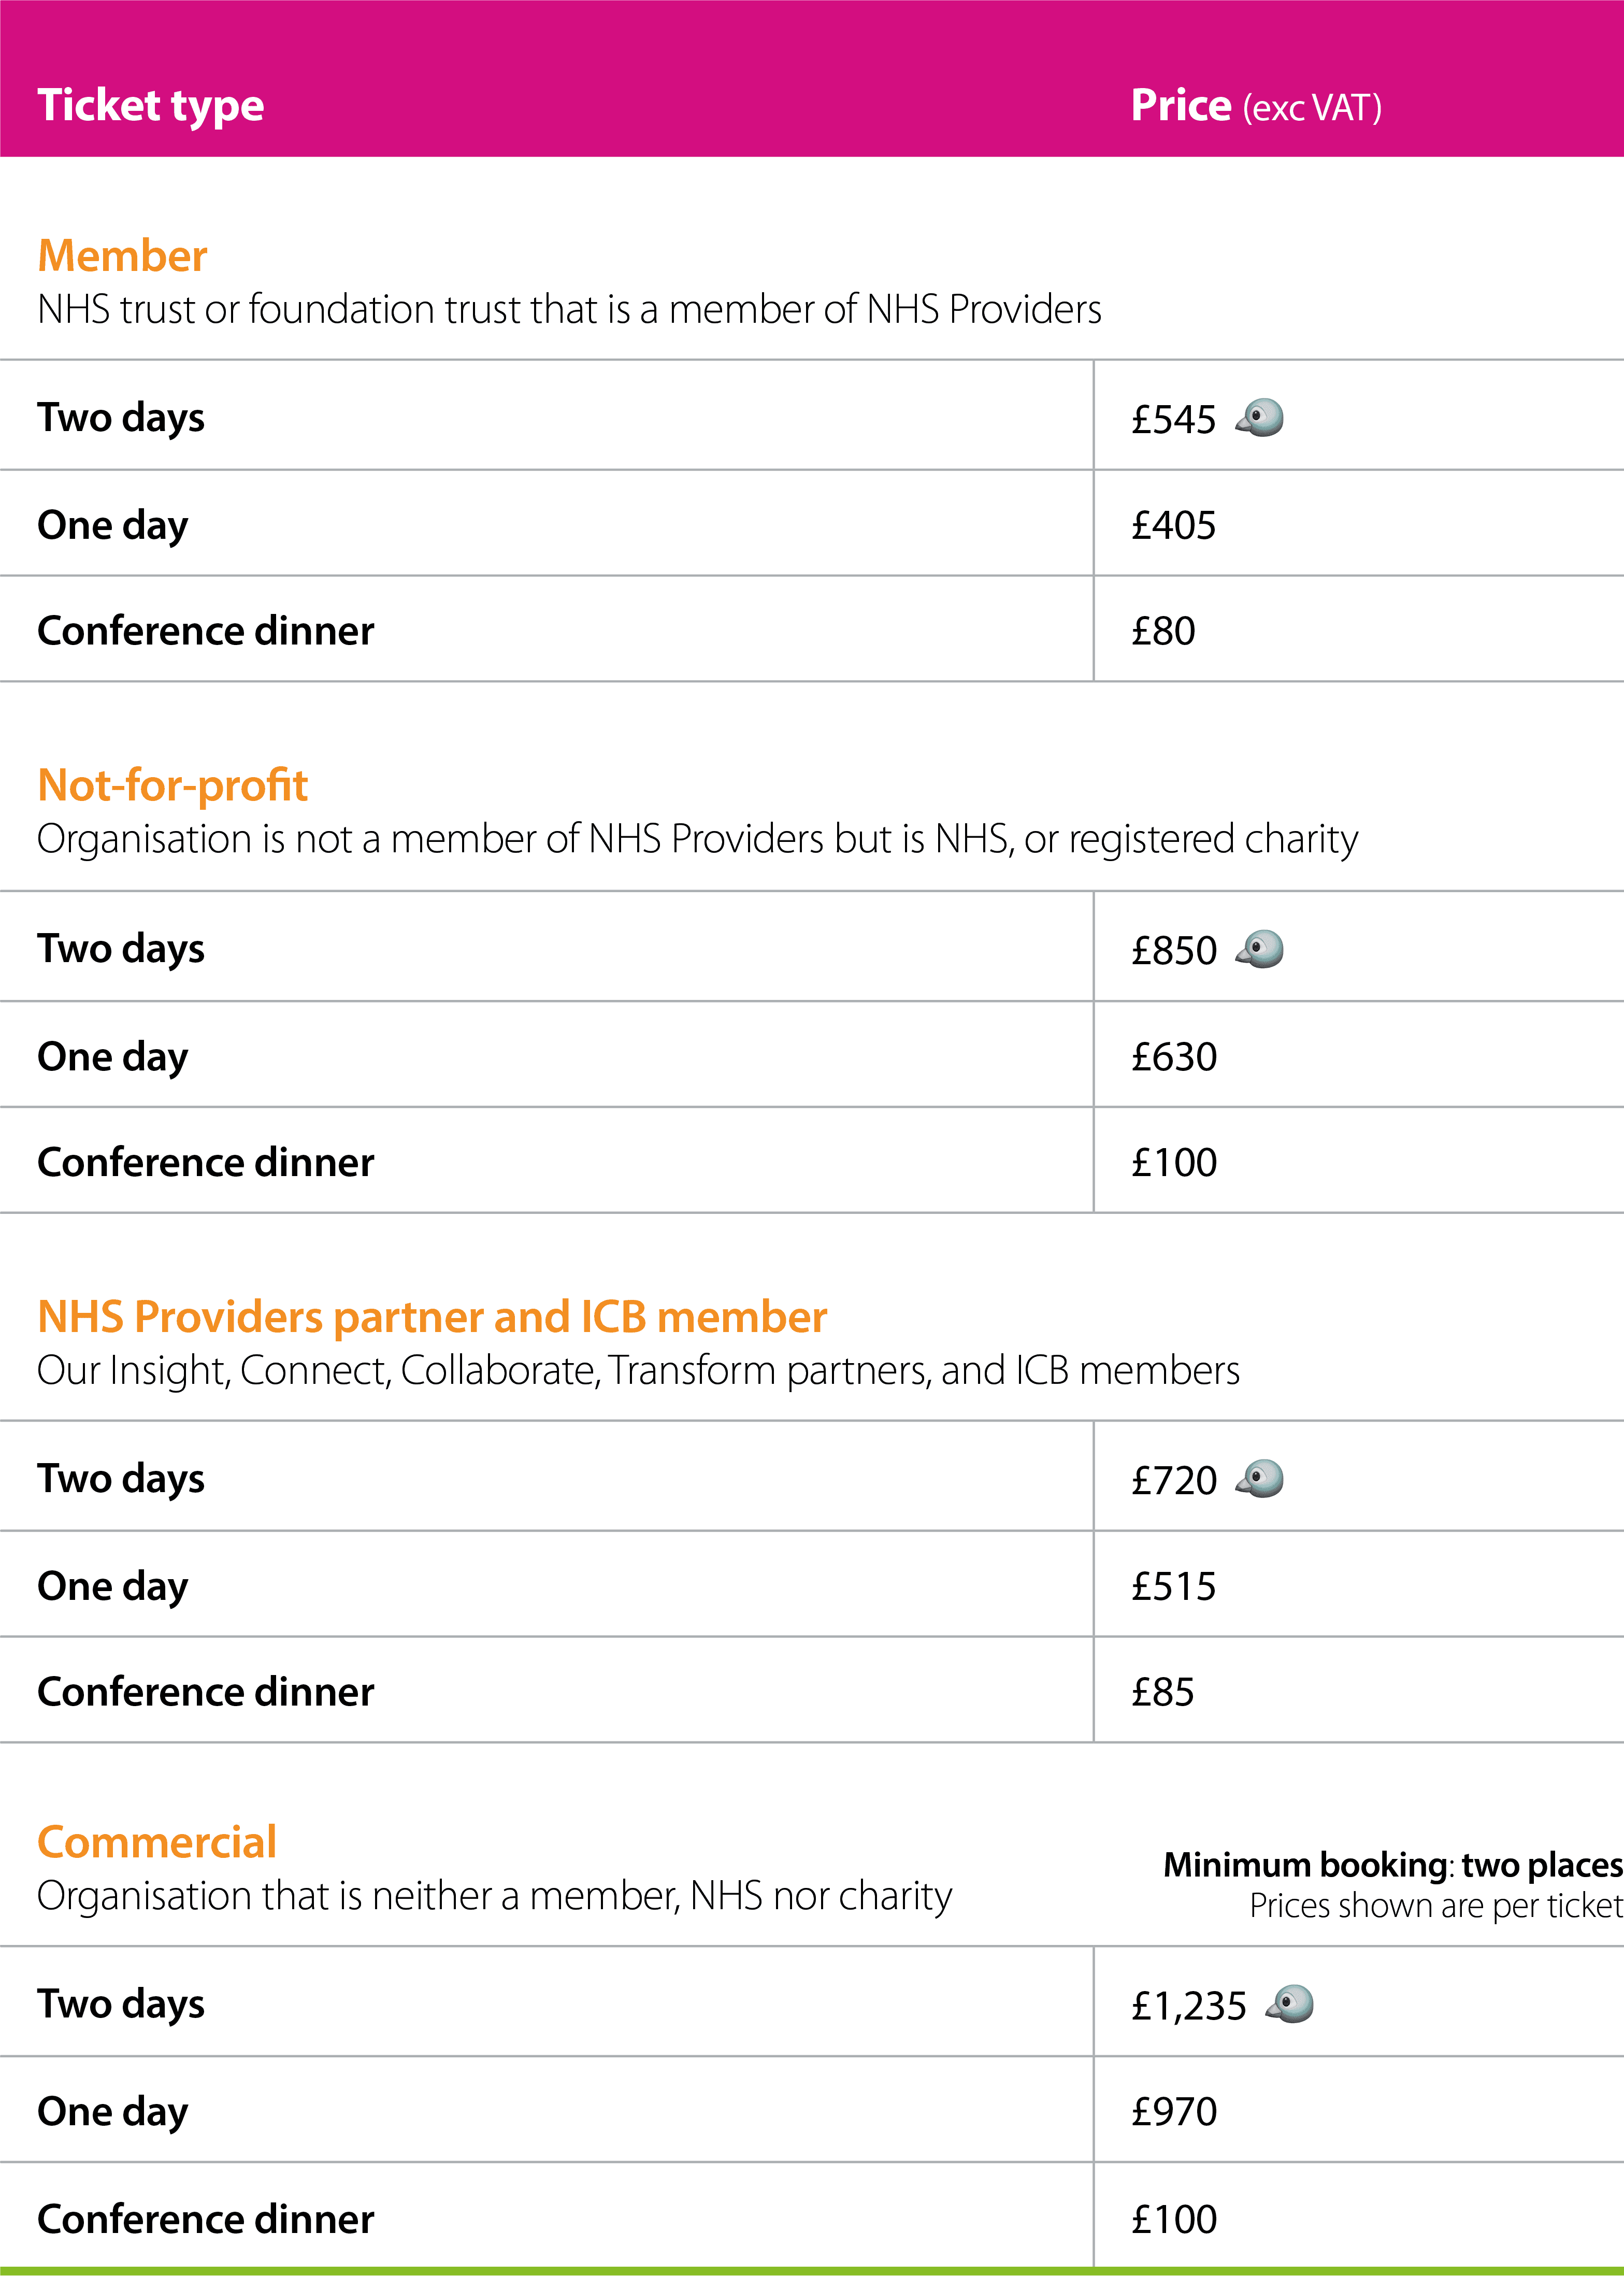Click the bird icon beside £1,235

pos(1290,2005)
